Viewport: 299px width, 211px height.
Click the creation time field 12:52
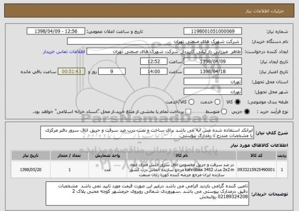click(x=154, y=62)
